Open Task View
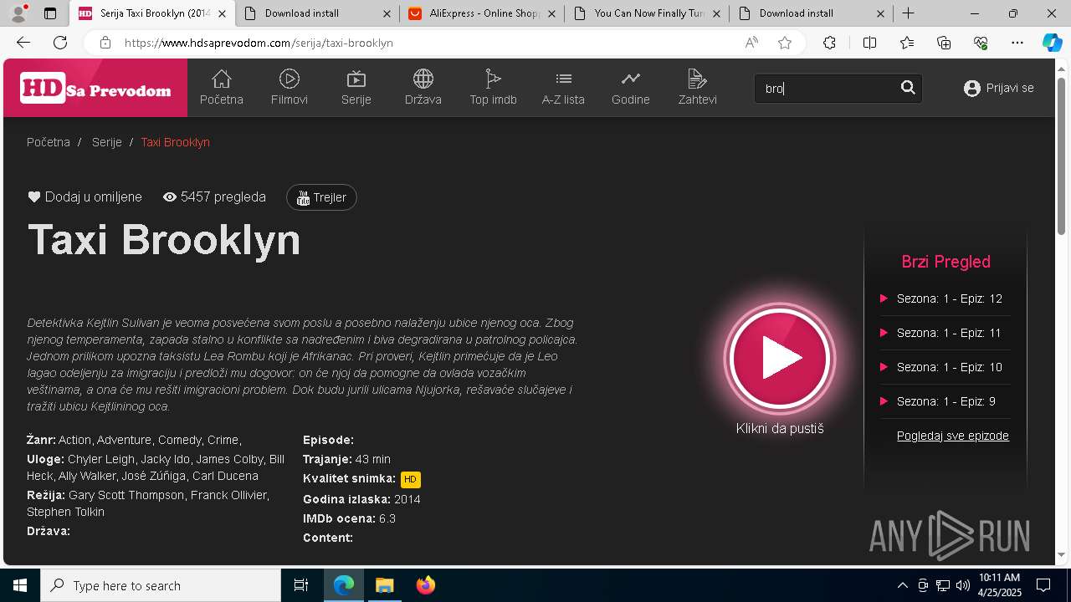This screenshot has height=602, width=1071. [301, 585]
